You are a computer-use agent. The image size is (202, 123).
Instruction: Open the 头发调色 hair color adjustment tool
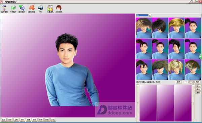59,9
